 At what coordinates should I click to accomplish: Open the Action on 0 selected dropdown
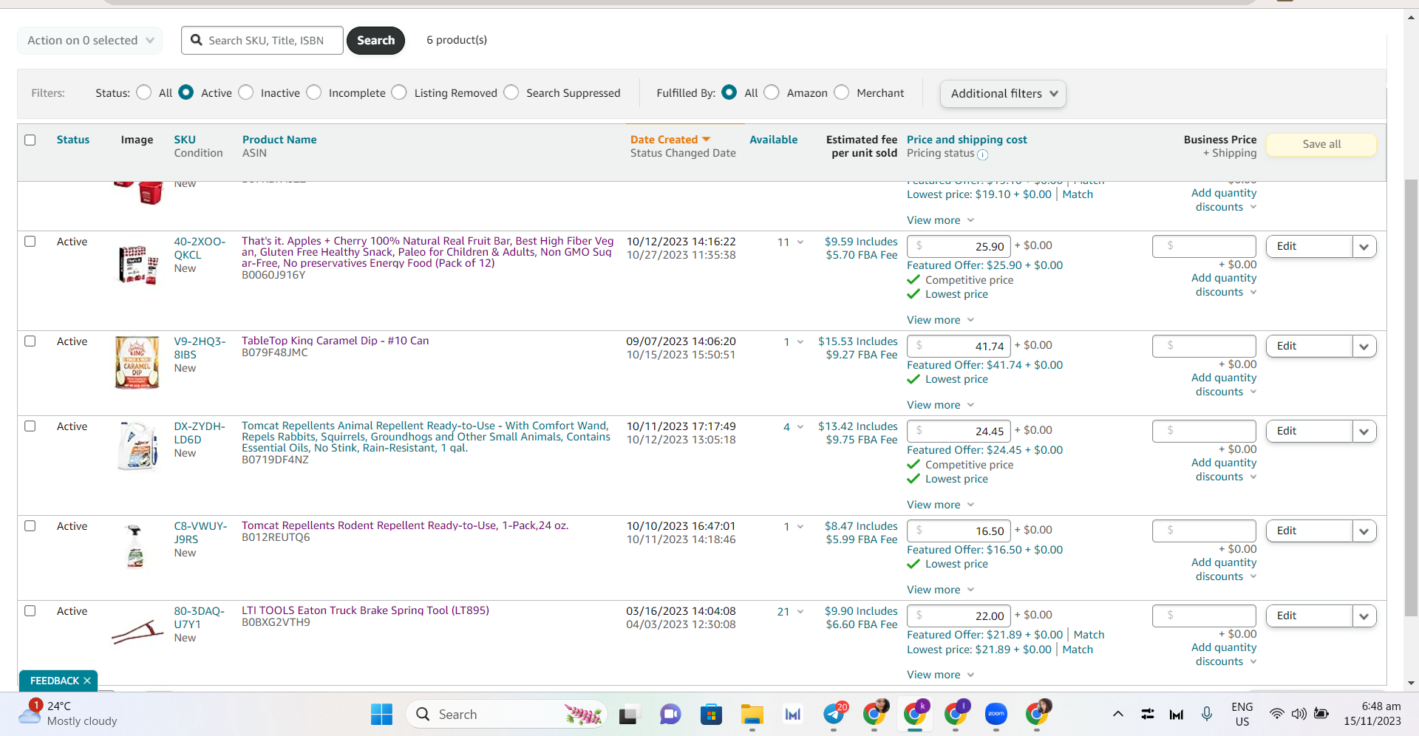click(x=90, y=41)
